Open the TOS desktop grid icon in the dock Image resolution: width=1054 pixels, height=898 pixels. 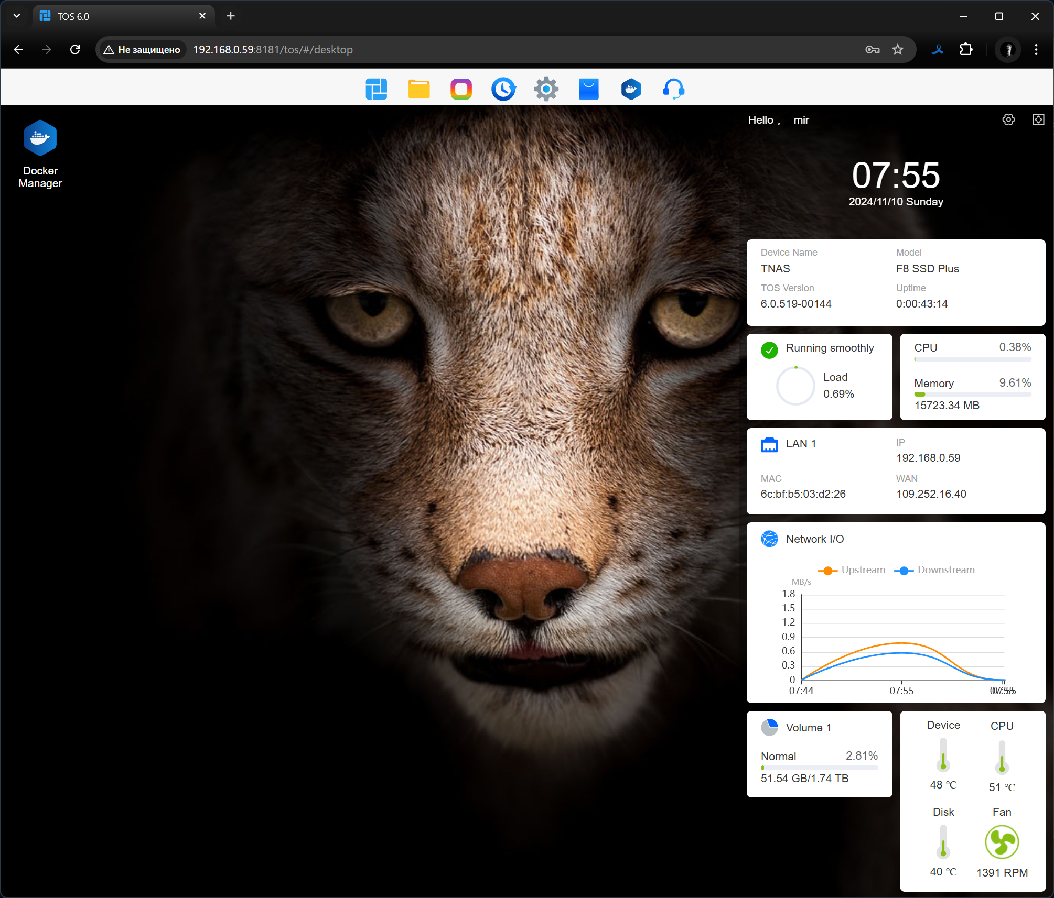tap(376, 89)
